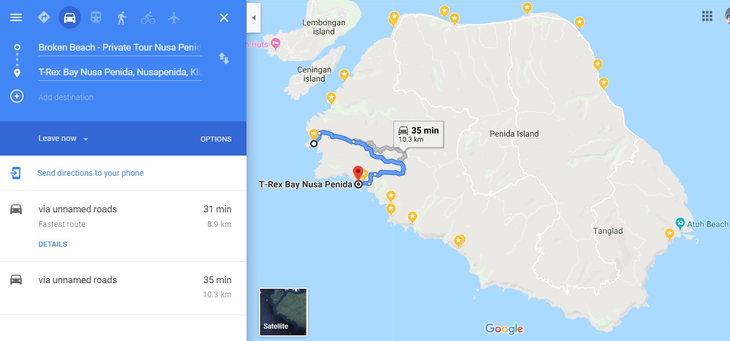Select the flights travel mode icon
Viewport: 730px width, 341px height.
174,17
